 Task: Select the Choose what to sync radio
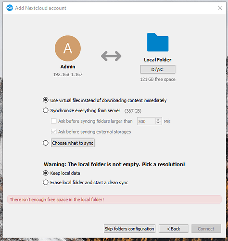[x=46, y=143]
